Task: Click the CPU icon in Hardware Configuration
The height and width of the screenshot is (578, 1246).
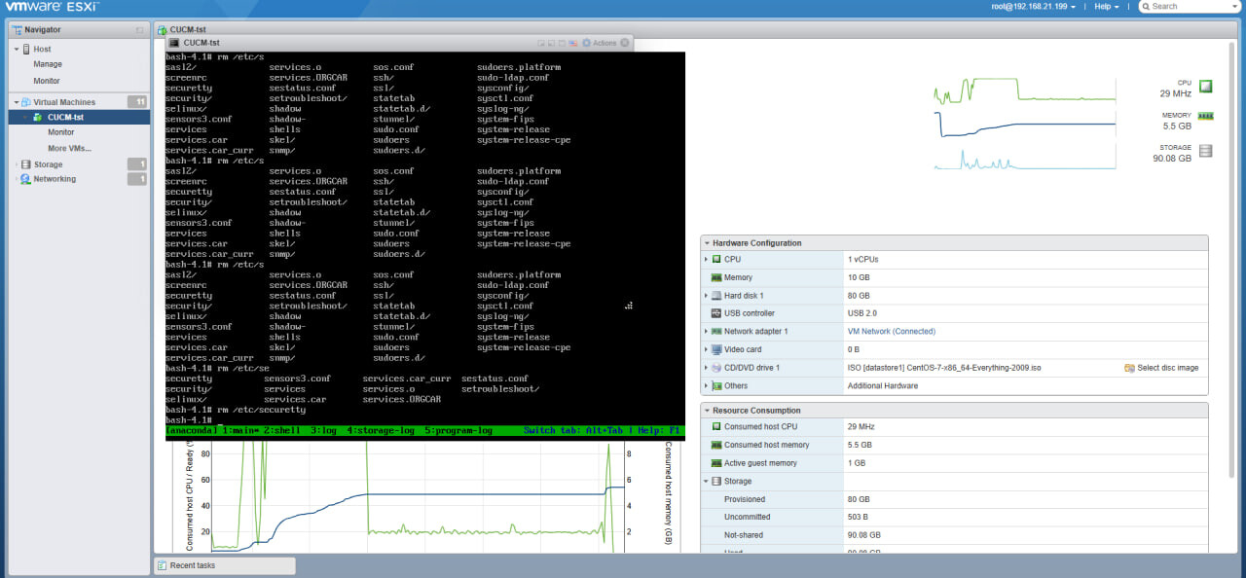Action: tap(716, 260)
